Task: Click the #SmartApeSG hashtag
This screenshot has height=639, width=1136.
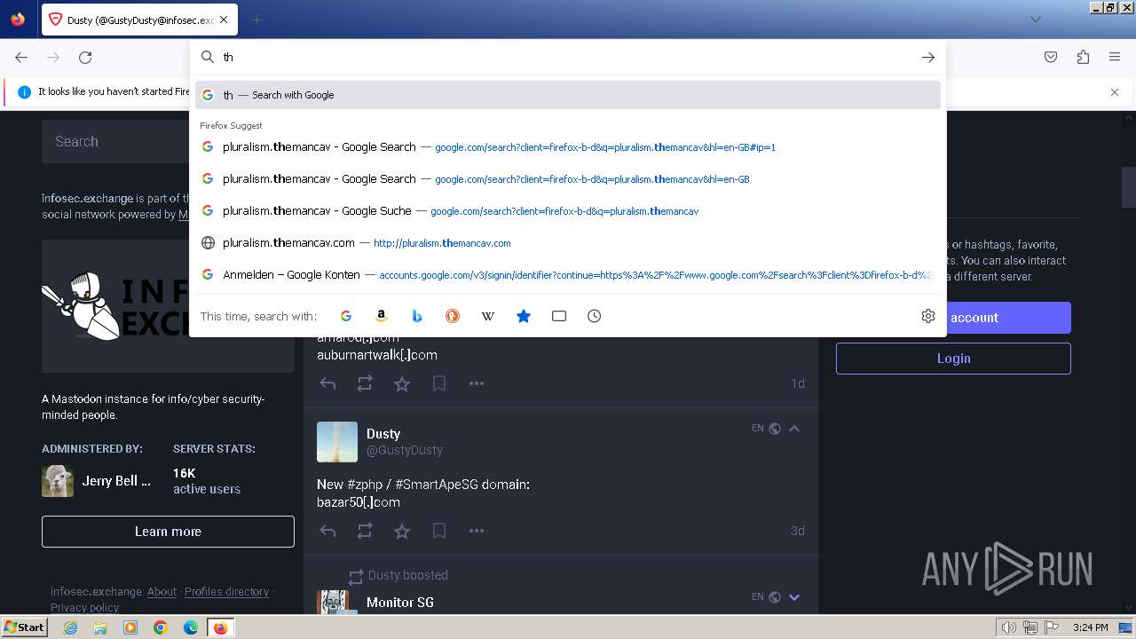Action: pyautogui.click(x=438, y=485)
